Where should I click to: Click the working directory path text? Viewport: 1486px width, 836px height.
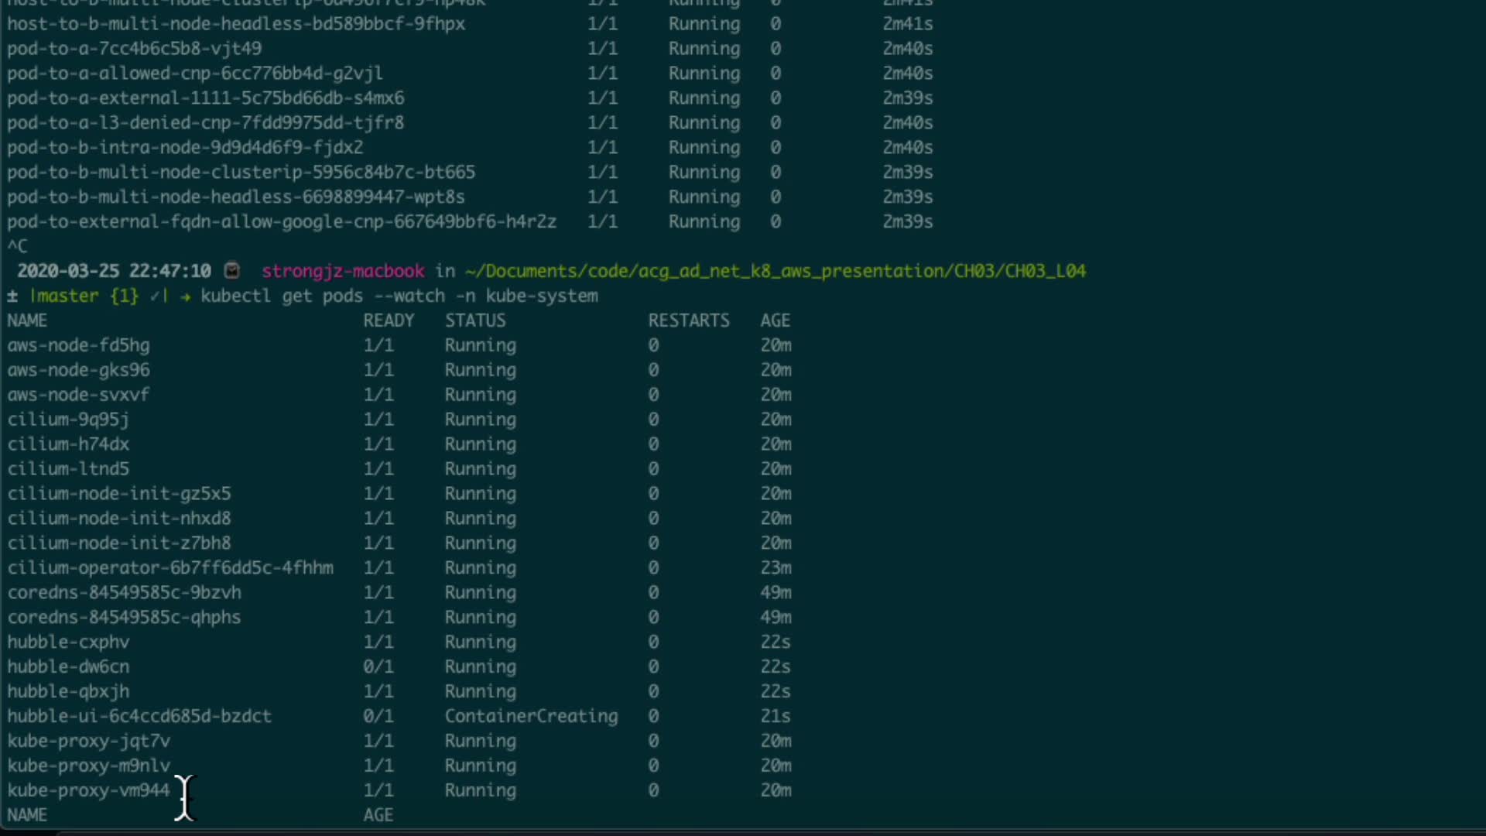[x=775, y=271]
